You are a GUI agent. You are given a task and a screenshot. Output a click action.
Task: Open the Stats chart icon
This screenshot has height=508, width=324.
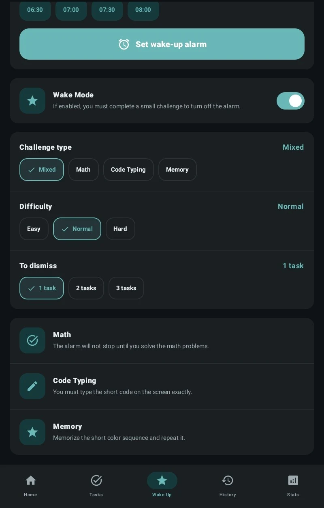tap(293, 481)
